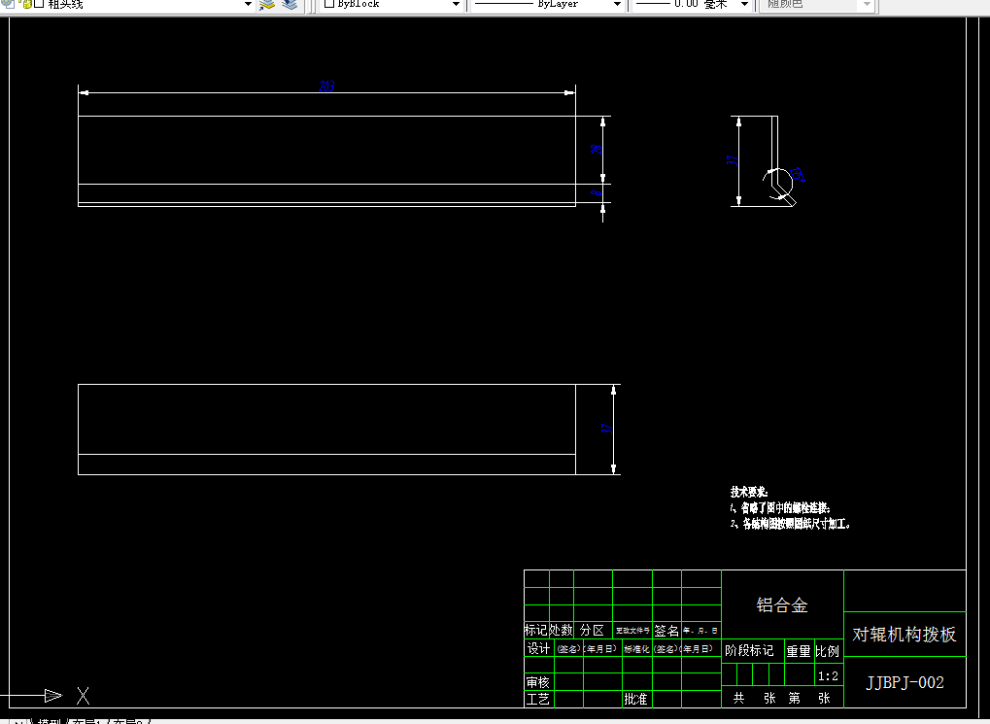Click the 重量 title block label
This screenshot has height=724, width=990.
click(798, 651)
